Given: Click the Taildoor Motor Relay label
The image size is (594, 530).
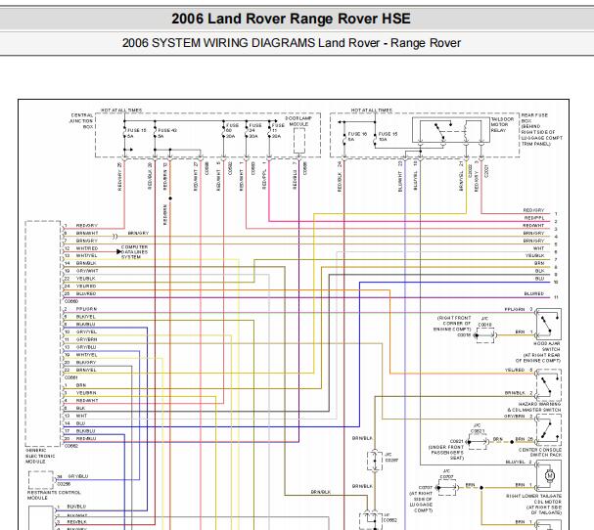Looking at the screenshot, I should pos(502,124).
